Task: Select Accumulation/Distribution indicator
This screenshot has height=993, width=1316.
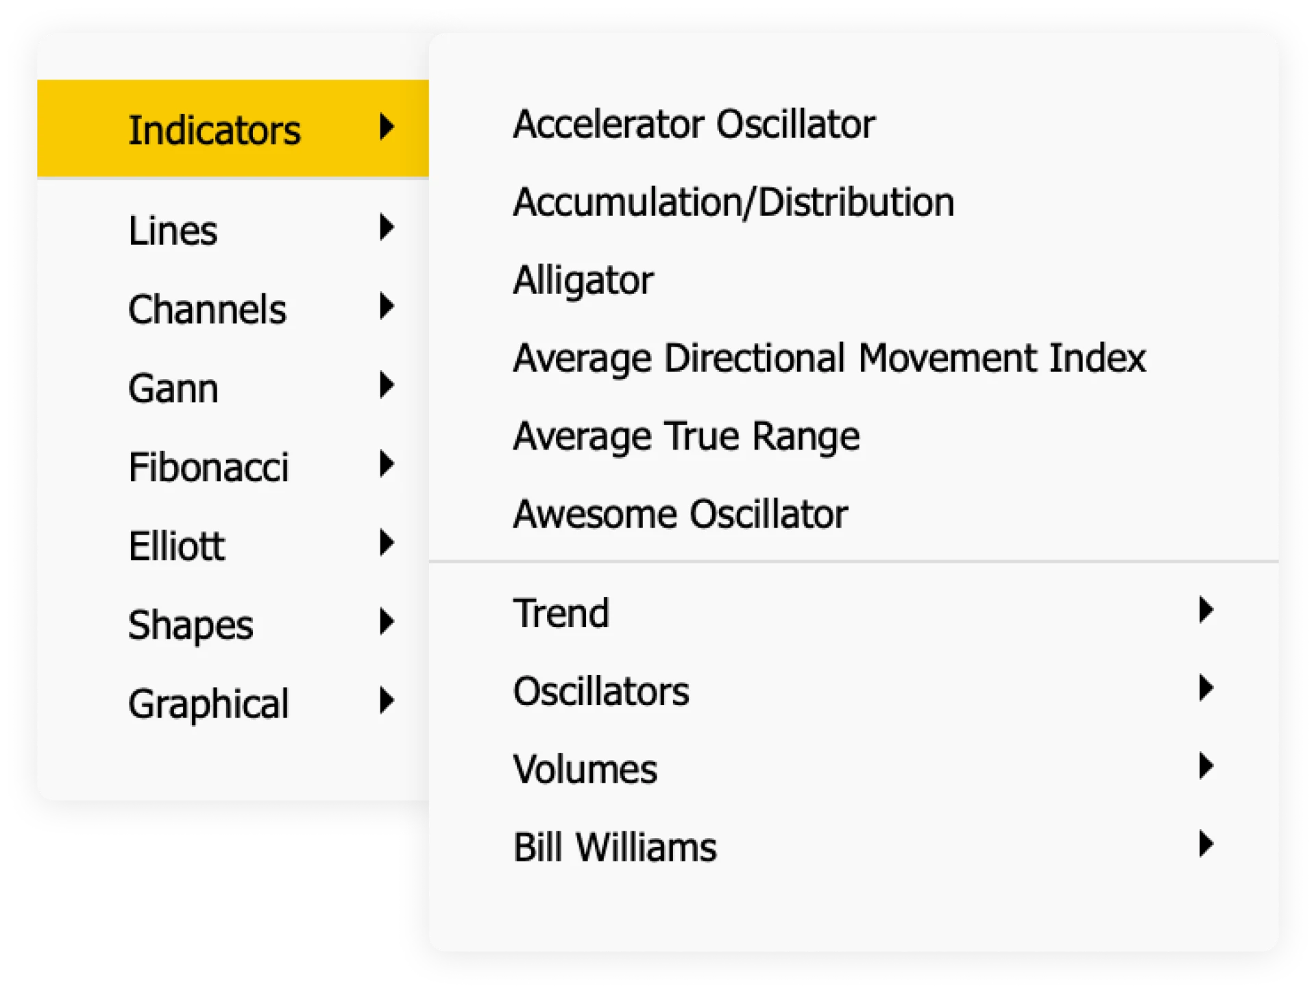Action: click(x=733, y=202)
